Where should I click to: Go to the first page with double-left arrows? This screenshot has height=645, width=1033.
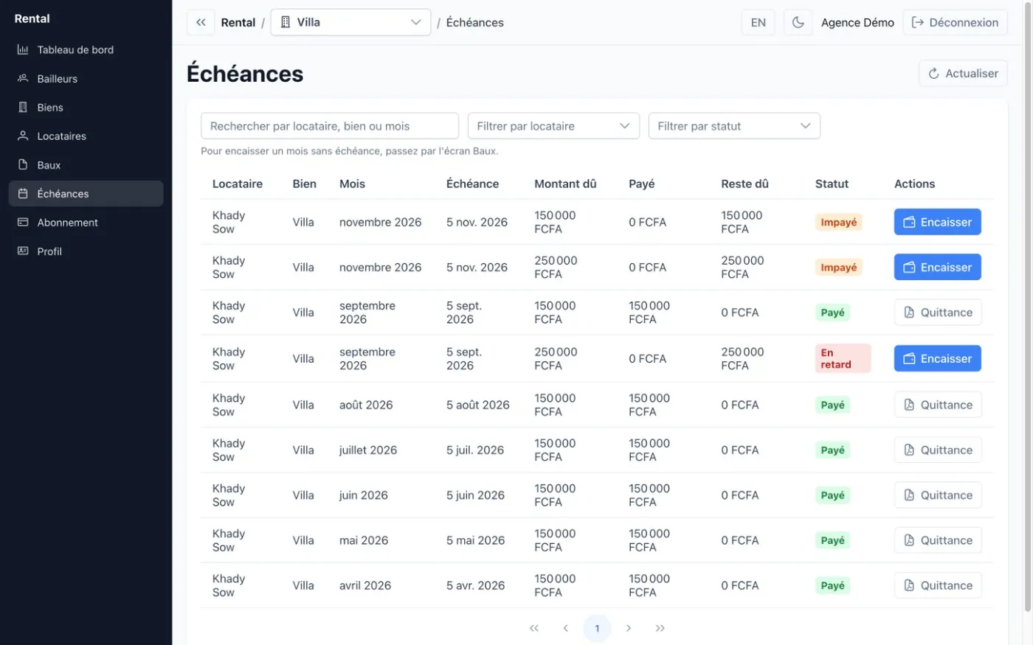(x=534, y=628)
